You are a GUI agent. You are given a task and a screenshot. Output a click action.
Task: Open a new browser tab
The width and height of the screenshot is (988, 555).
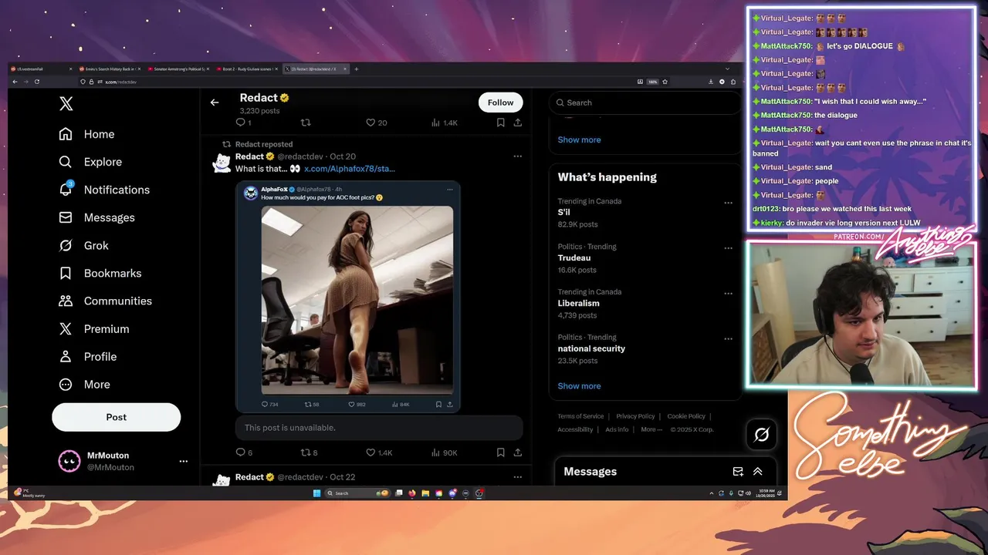[356, 69]
